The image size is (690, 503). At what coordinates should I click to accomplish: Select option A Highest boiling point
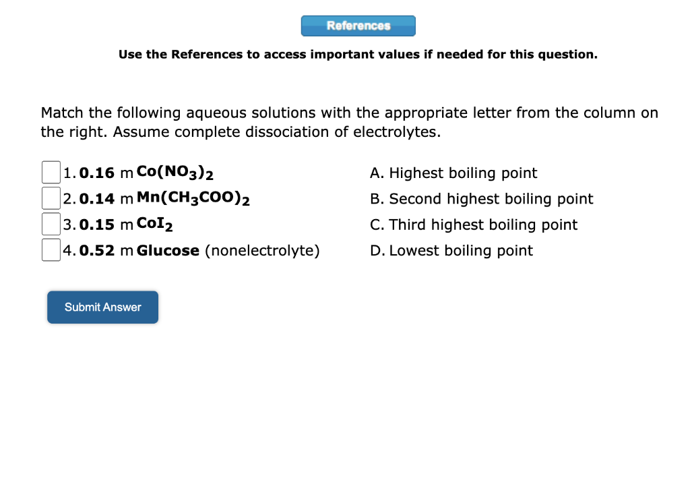(x=453, y=173)
